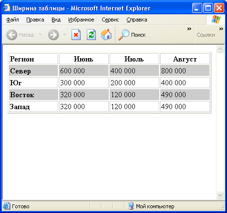The width and height of the screenshot is (227, 213).
Task: Click the Internet Explorer icon in title bar
Action: pos(7,8)
